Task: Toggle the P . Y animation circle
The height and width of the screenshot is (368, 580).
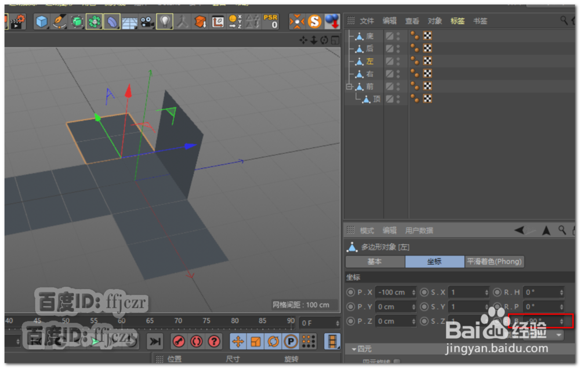Action: pyautogui.click(x=350, y=306)
